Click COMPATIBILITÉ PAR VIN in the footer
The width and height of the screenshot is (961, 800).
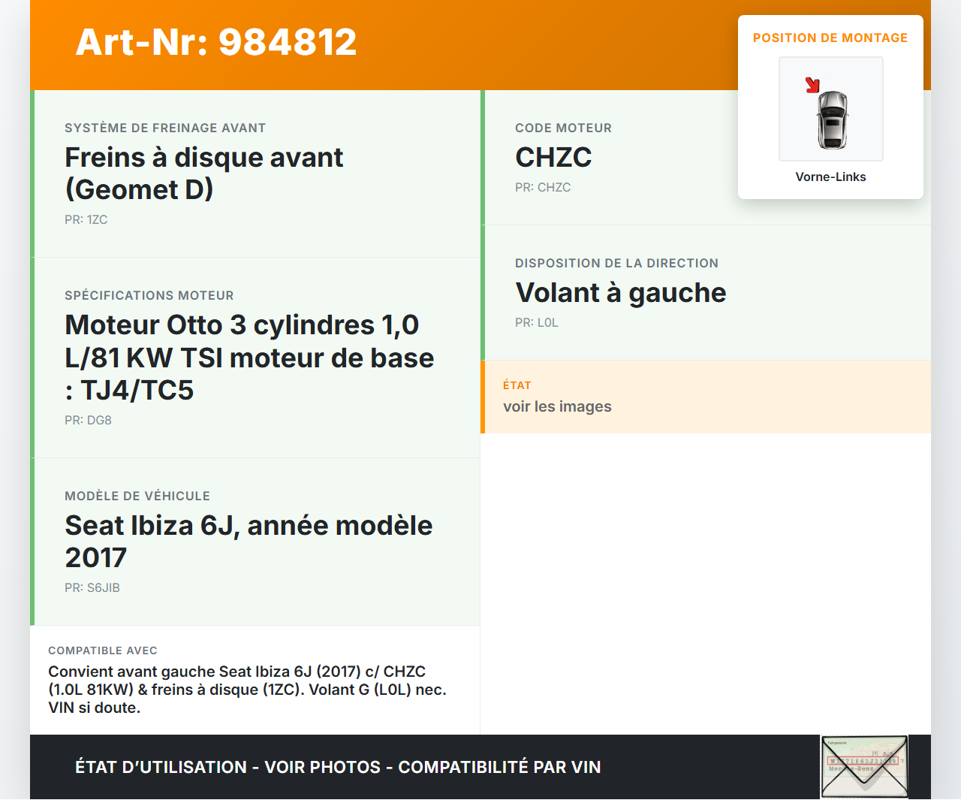[x=501, y=767]
